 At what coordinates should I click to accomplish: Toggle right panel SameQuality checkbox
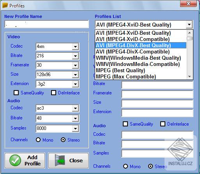[125, 124]
